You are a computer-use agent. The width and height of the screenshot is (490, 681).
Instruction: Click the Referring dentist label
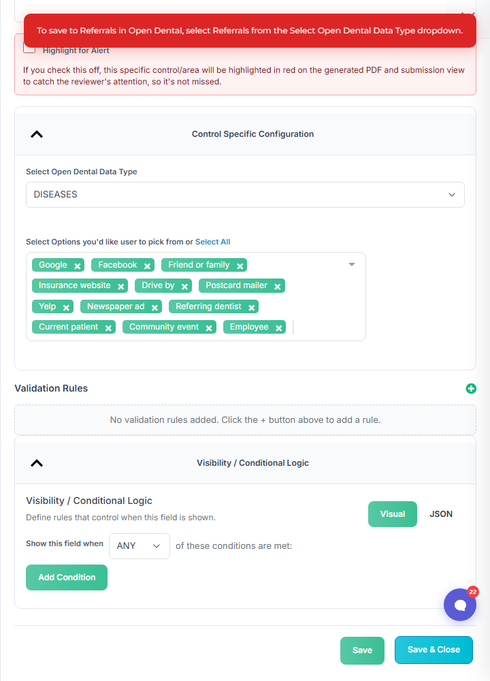coord(208,306)
